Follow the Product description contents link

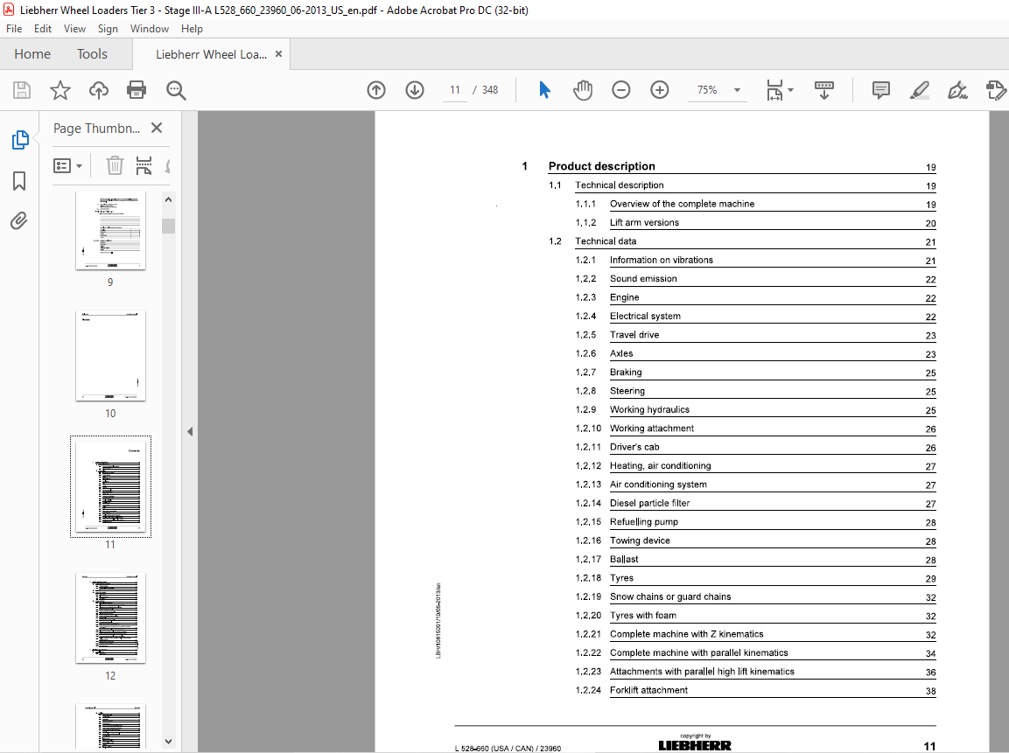pos(602,166)
